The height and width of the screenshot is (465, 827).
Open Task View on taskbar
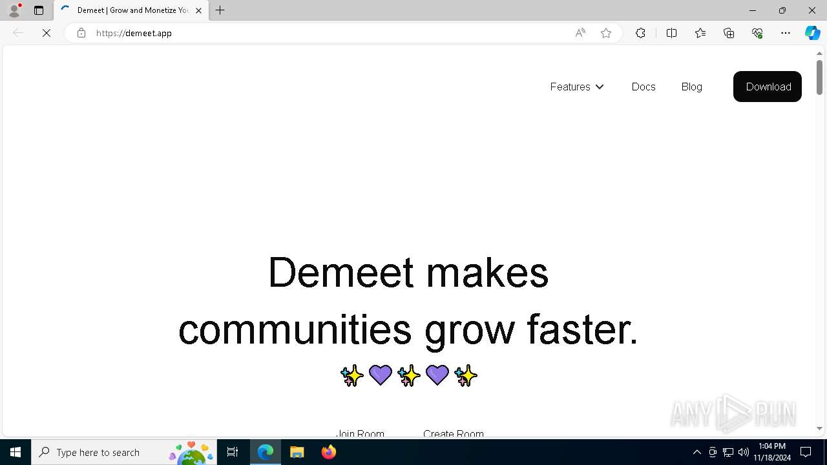(x=233, y=452)
